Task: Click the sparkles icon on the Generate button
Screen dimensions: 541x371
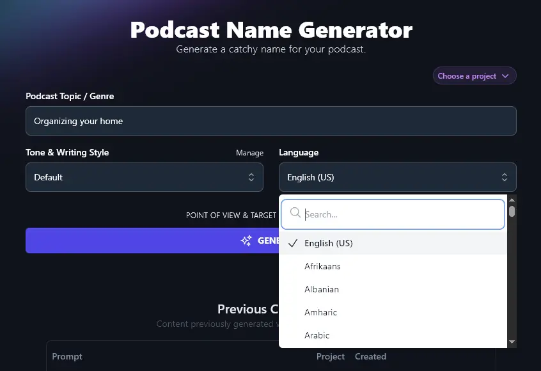Action: pyautogui.click(x=246, y=241)
